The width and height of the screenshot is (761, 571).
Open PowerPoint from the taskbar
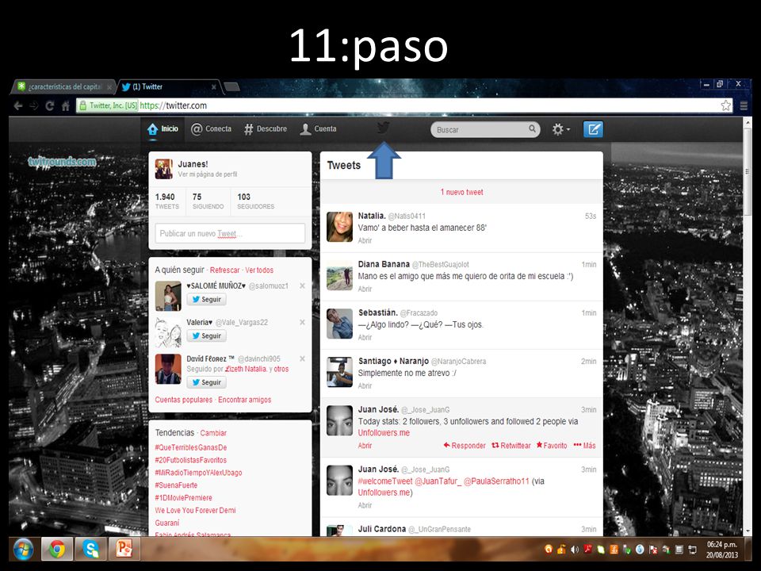point(124,549)
